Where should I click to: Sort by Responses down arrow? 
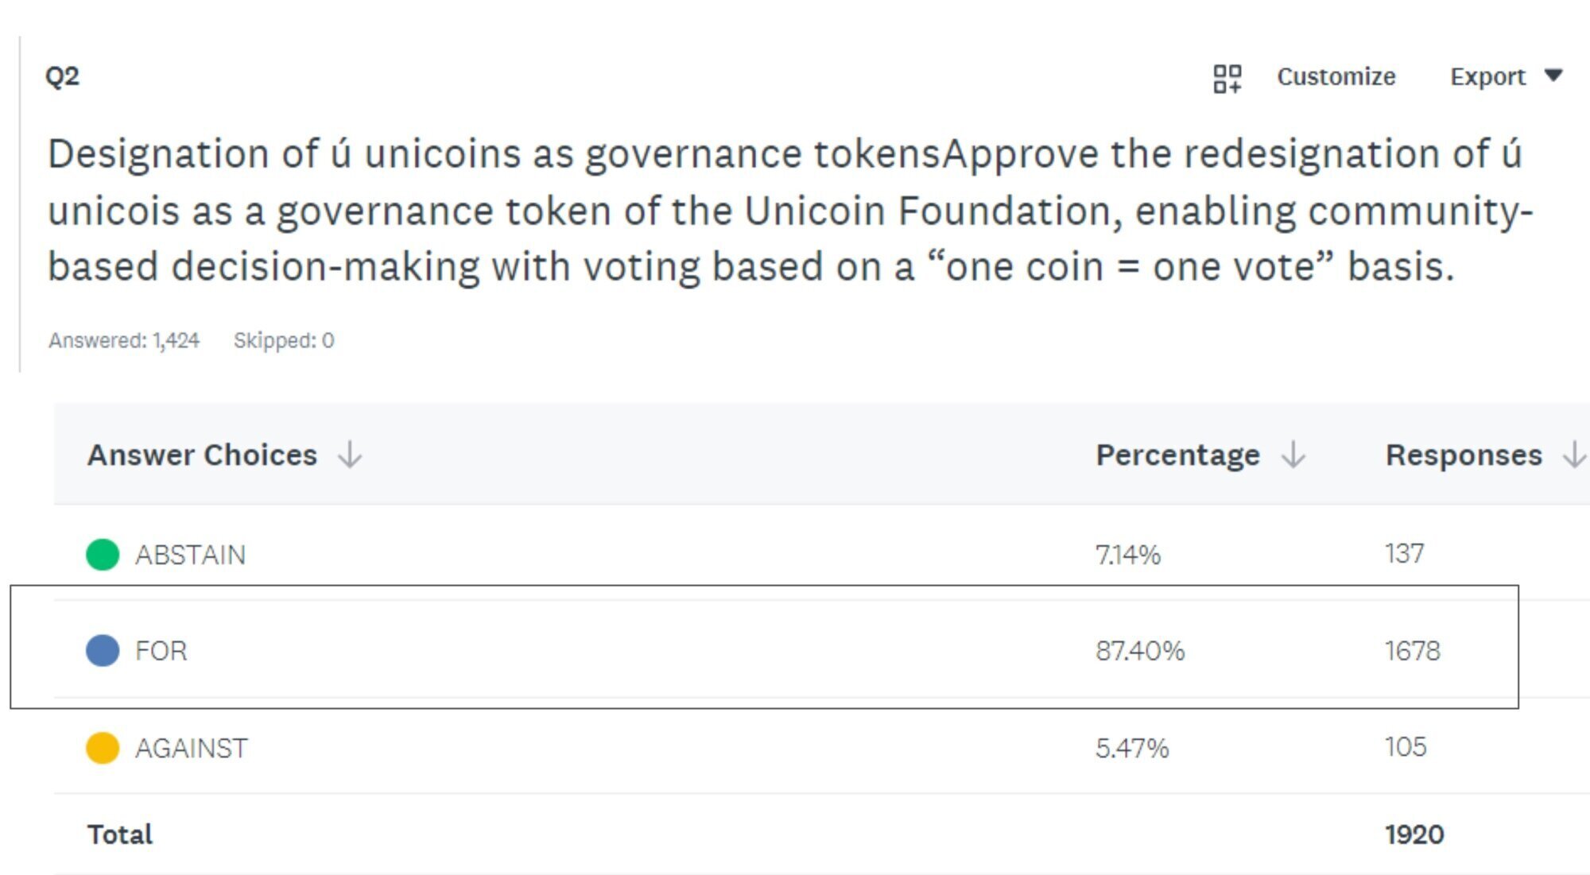click(x=1573, y=455)
